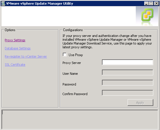Viewport: 160px width, 130px height.
Task: Click the Options group box title
Action: pos(10,30)
